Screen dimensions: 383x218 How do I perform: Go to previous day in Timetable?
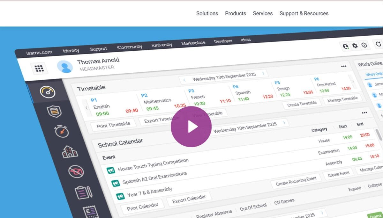(184, 80)
